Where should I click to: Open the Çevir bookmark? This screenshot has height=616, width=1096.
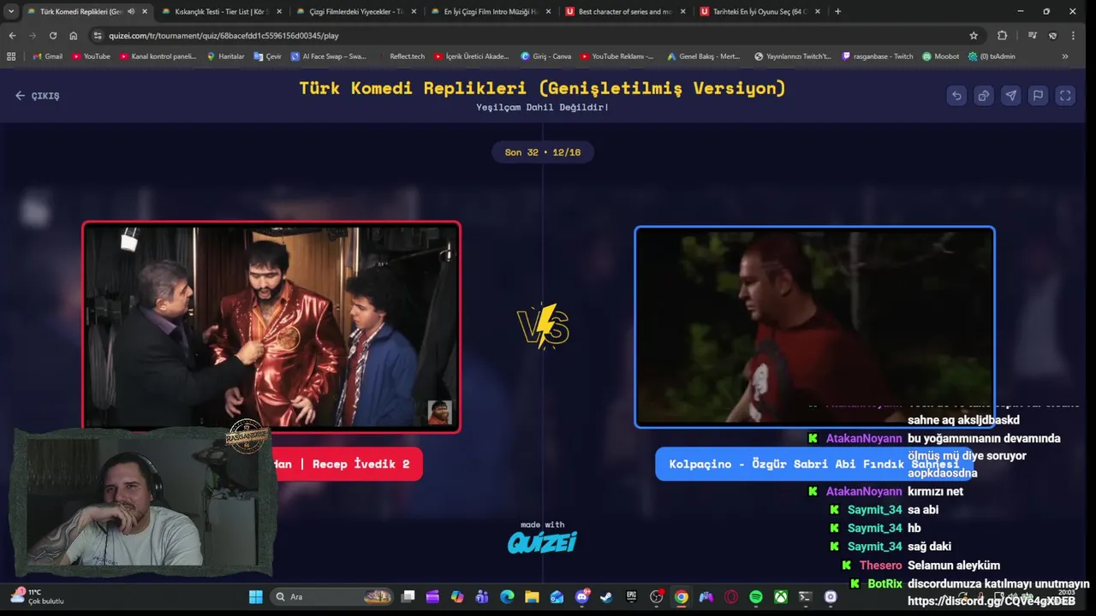click(x=267, y=56)
